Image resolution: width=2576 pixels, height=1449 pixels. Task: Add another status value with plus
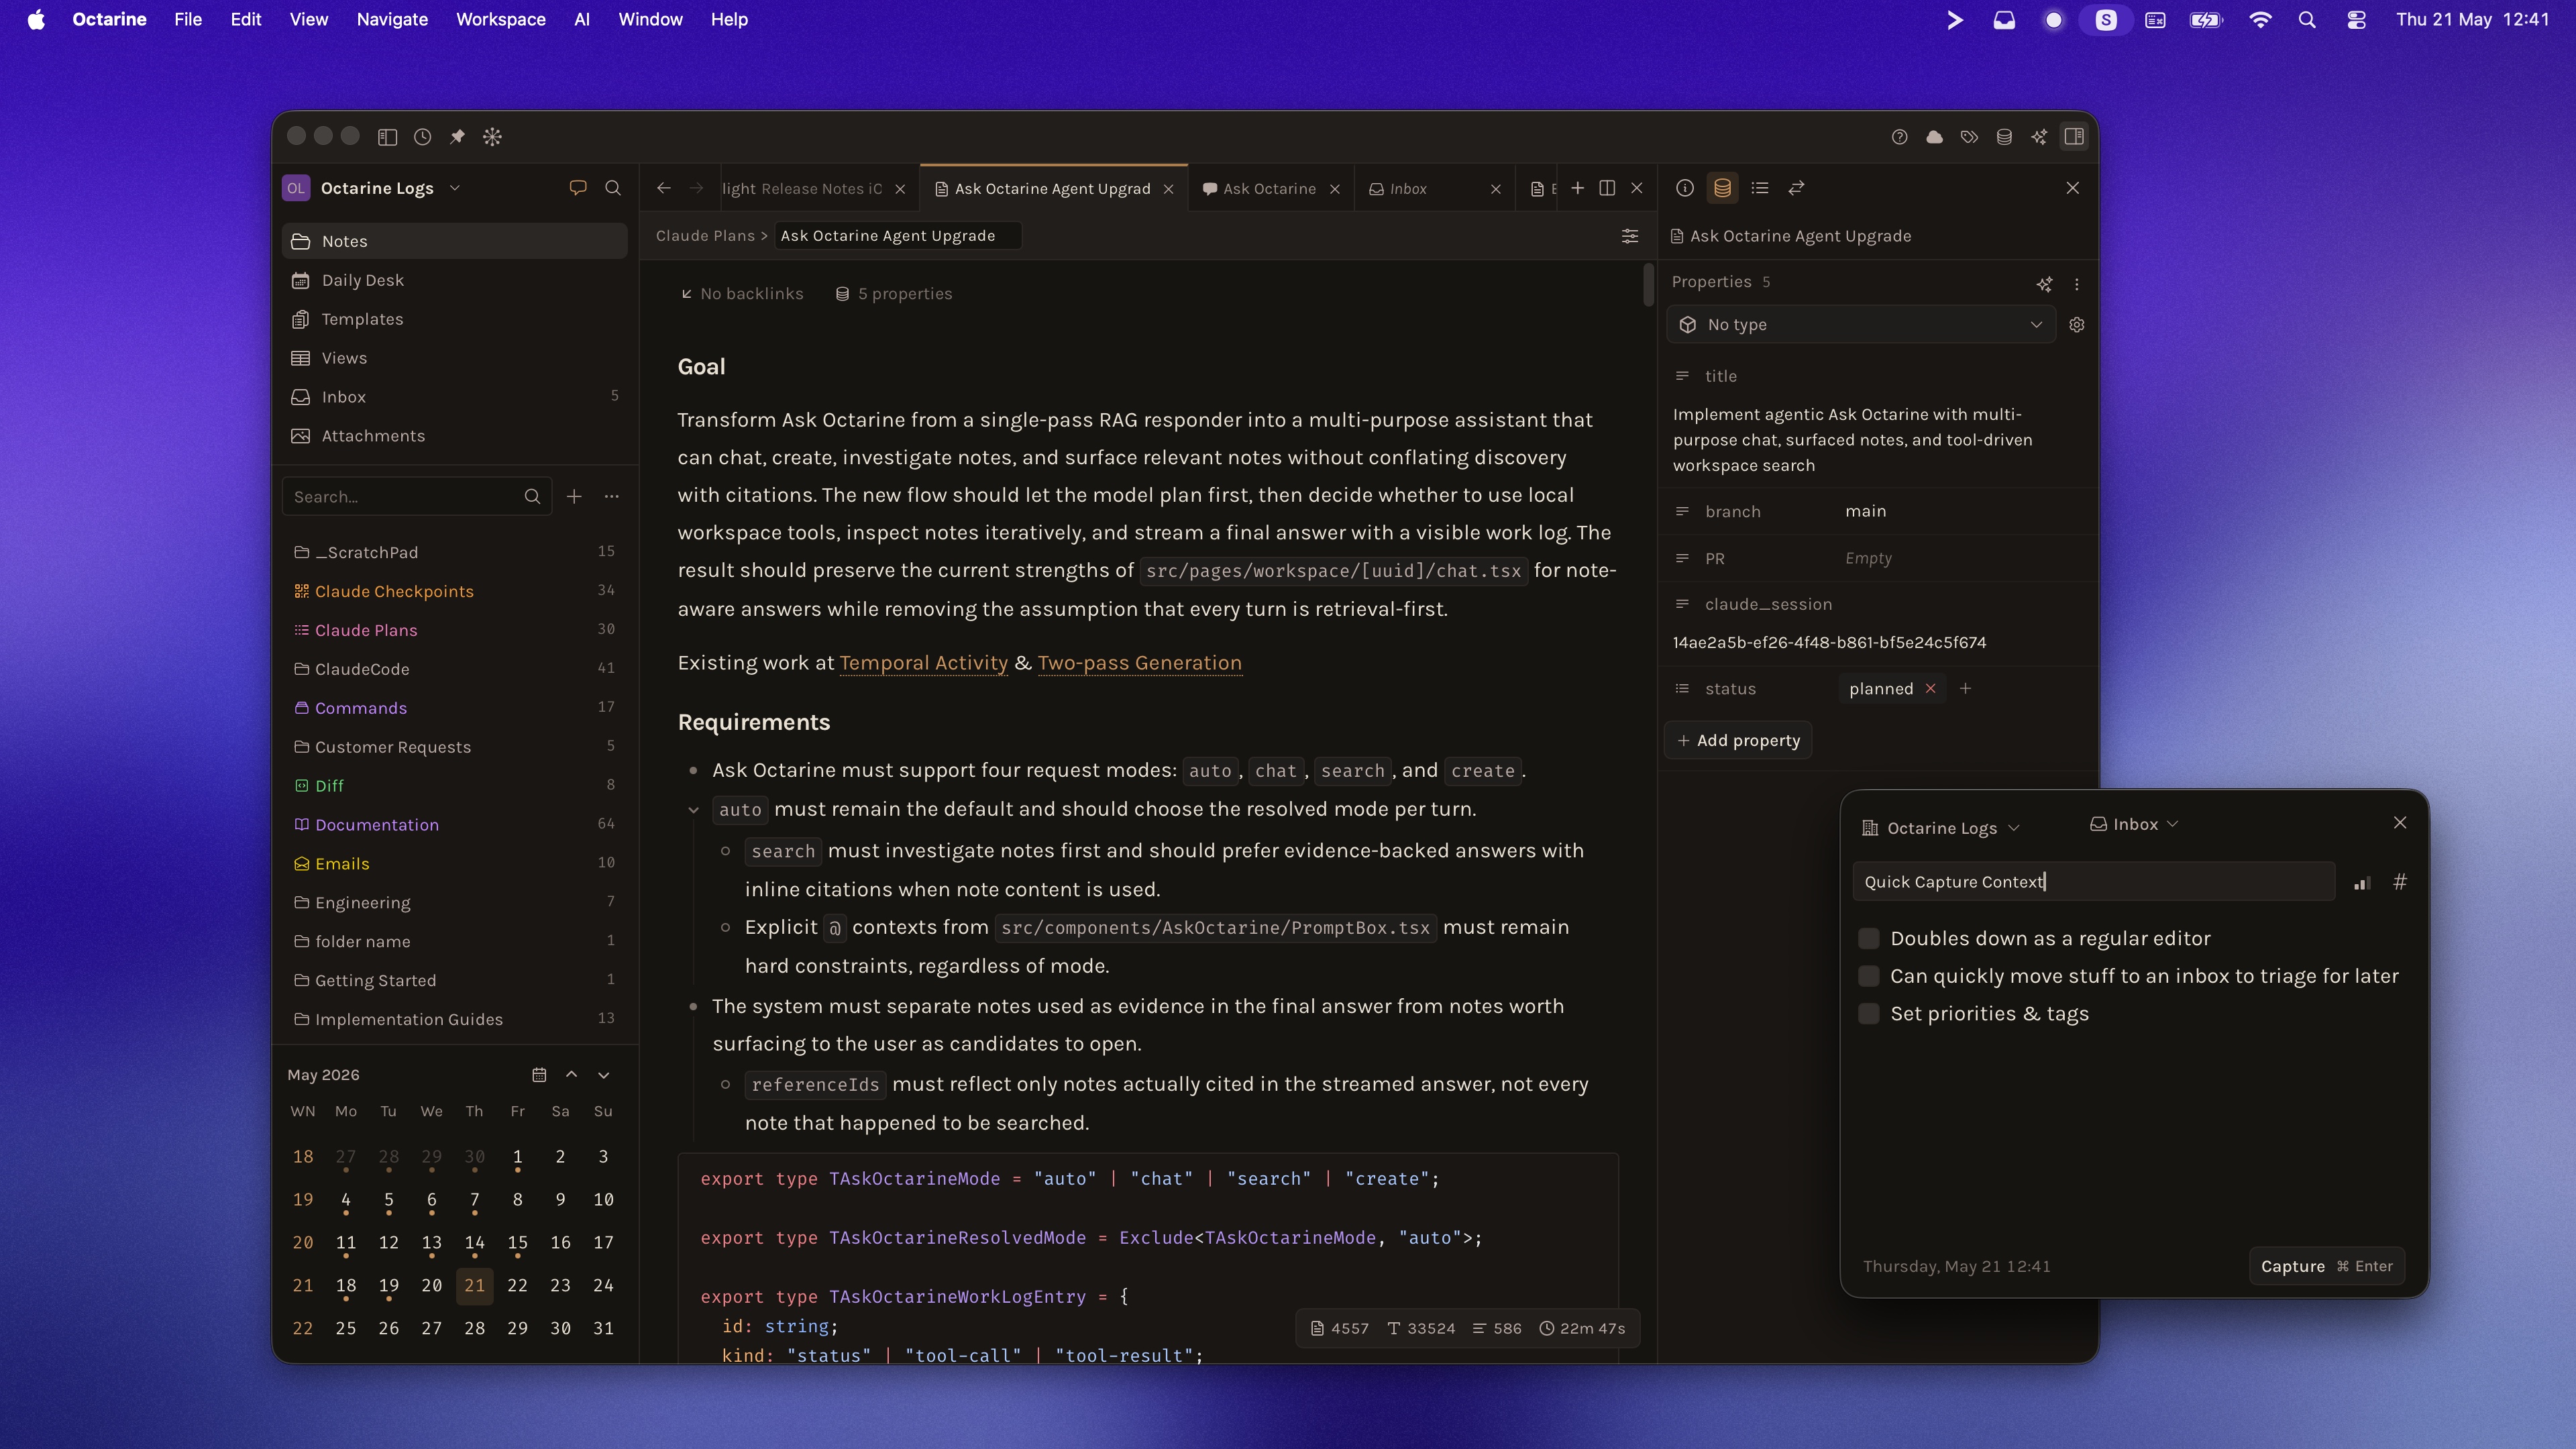(x=1966, y=689)
